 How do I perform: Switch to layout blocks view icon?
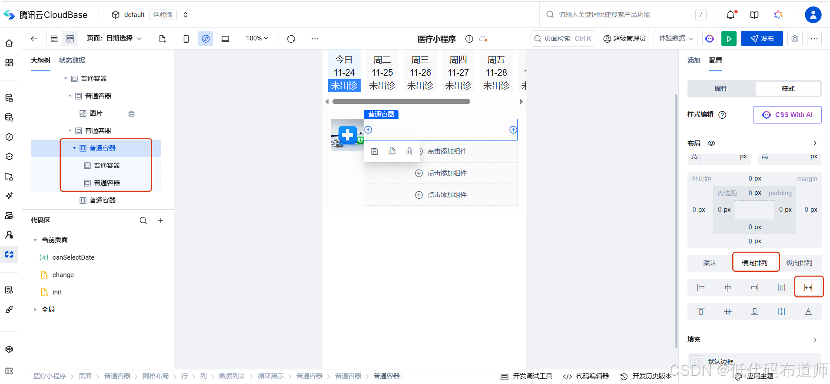coord(70,39)
